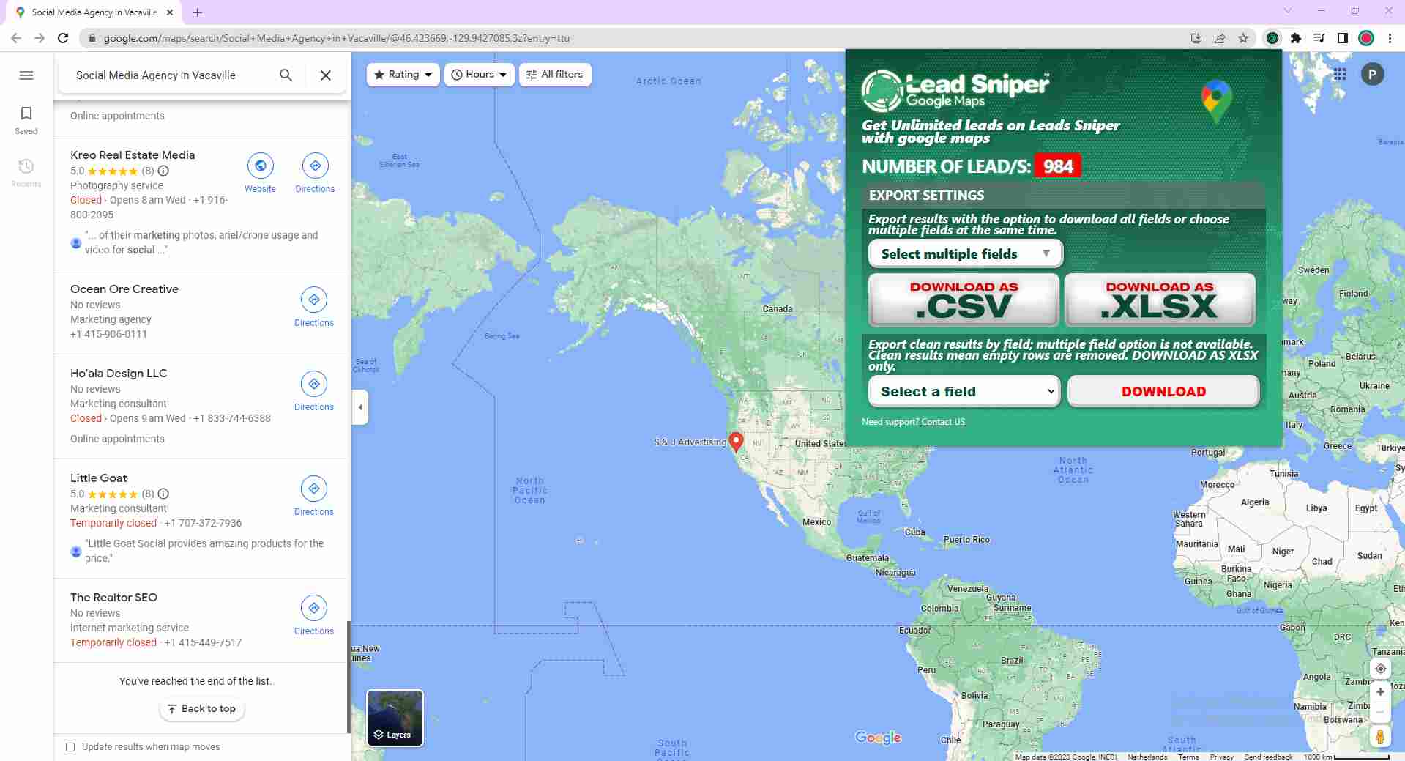Click the Netherlands label in map footer
The image size is (1405, 761).
tap(1147, 757)
